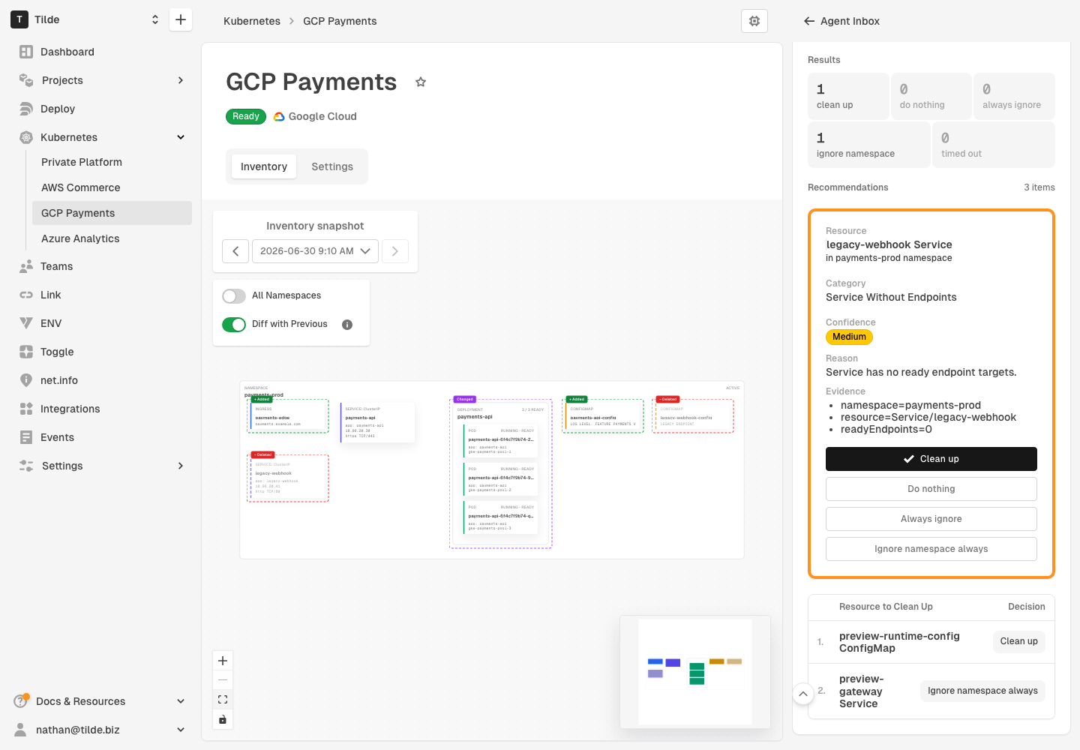
Task: Open Private Platform cluster
Action: [112, 162]
